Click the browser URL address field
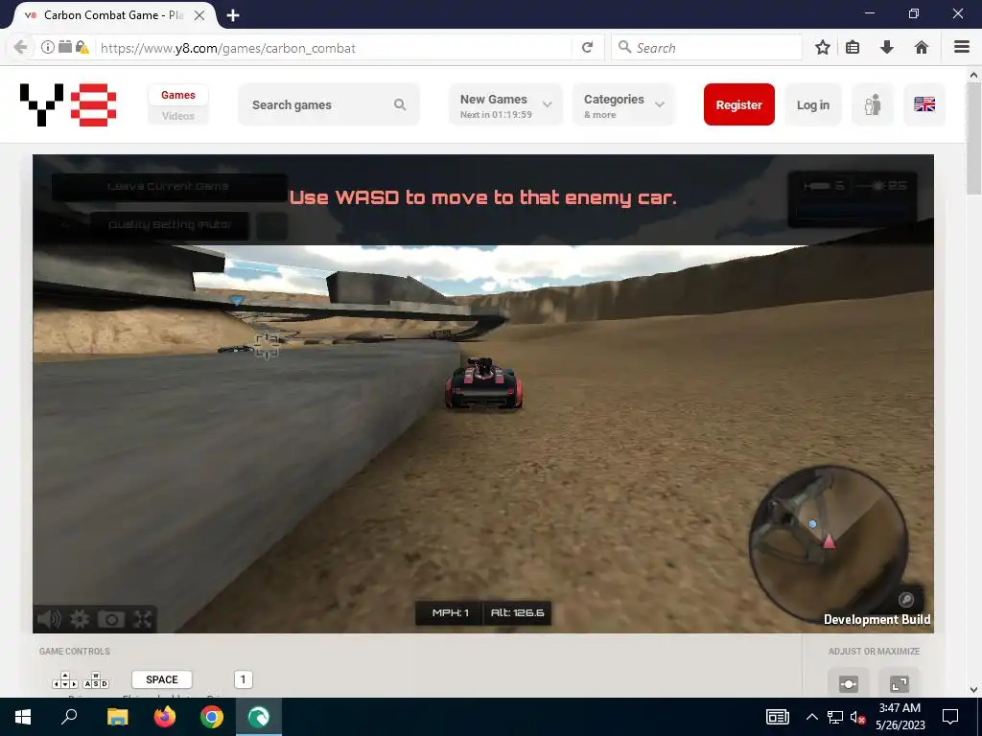The height and width of the screenshot is (736, 982). click(335, 48)
